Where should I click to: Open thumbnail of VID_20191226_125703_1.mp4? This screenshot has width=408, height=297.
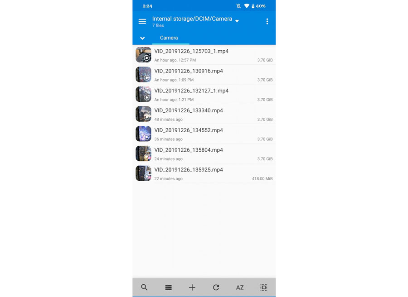coord(143,55)
